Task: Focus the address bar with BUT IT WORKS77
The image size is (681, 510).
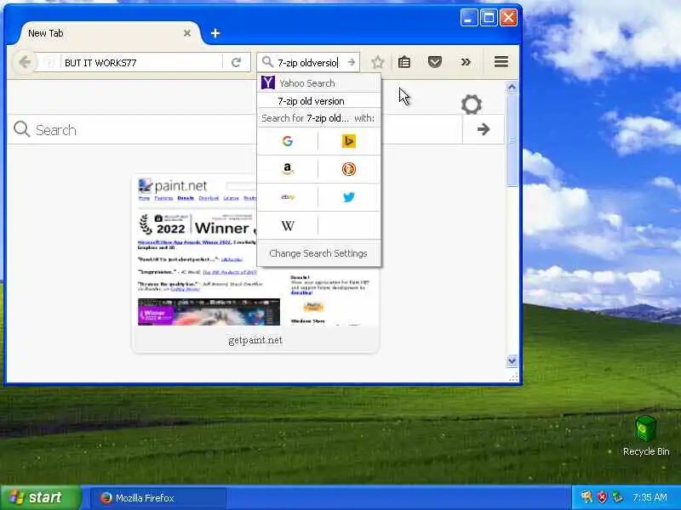Action: (x=141, y=63)
